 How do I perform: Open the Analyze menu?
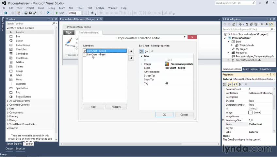tap(100, 8)
